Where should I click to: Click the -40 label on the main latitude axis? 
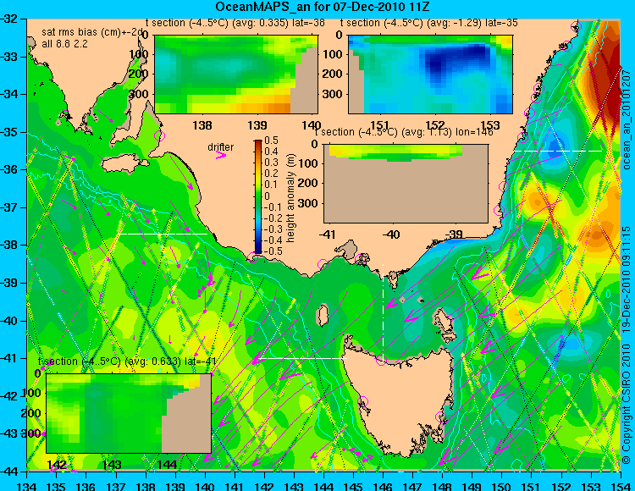click(x=9, y=321)
